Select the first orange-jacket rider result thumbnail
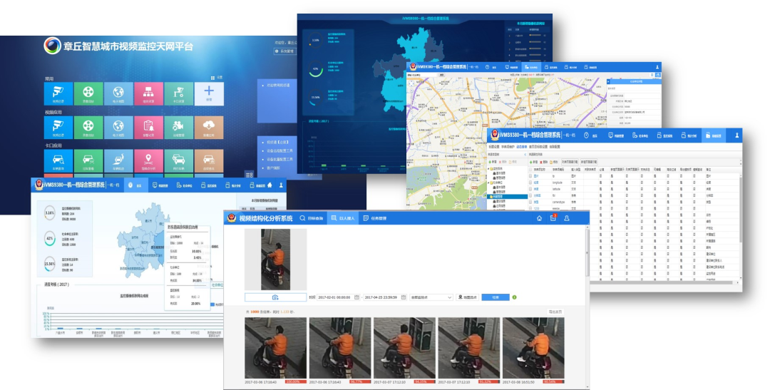 pos(275,348)
